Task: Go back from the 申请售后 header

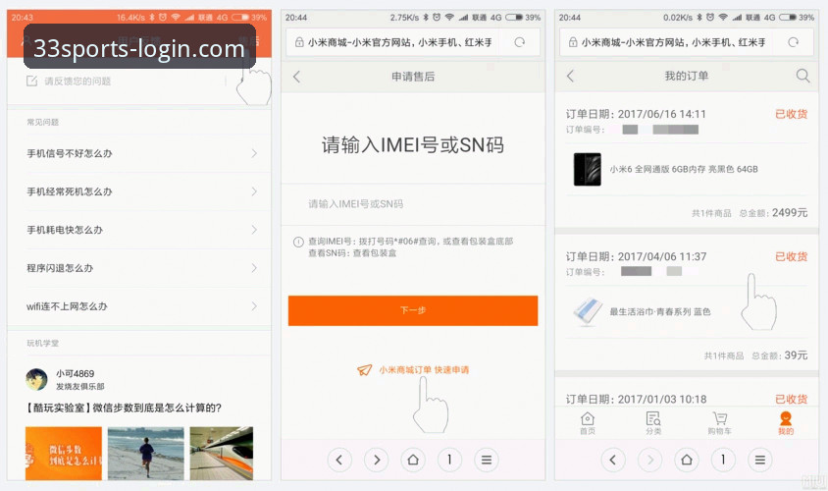Action: 297,77
